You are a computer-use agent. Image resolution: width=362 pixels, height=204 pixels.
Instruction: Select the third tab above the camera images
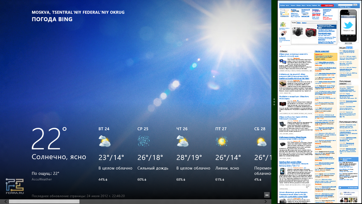coord(304,23)
